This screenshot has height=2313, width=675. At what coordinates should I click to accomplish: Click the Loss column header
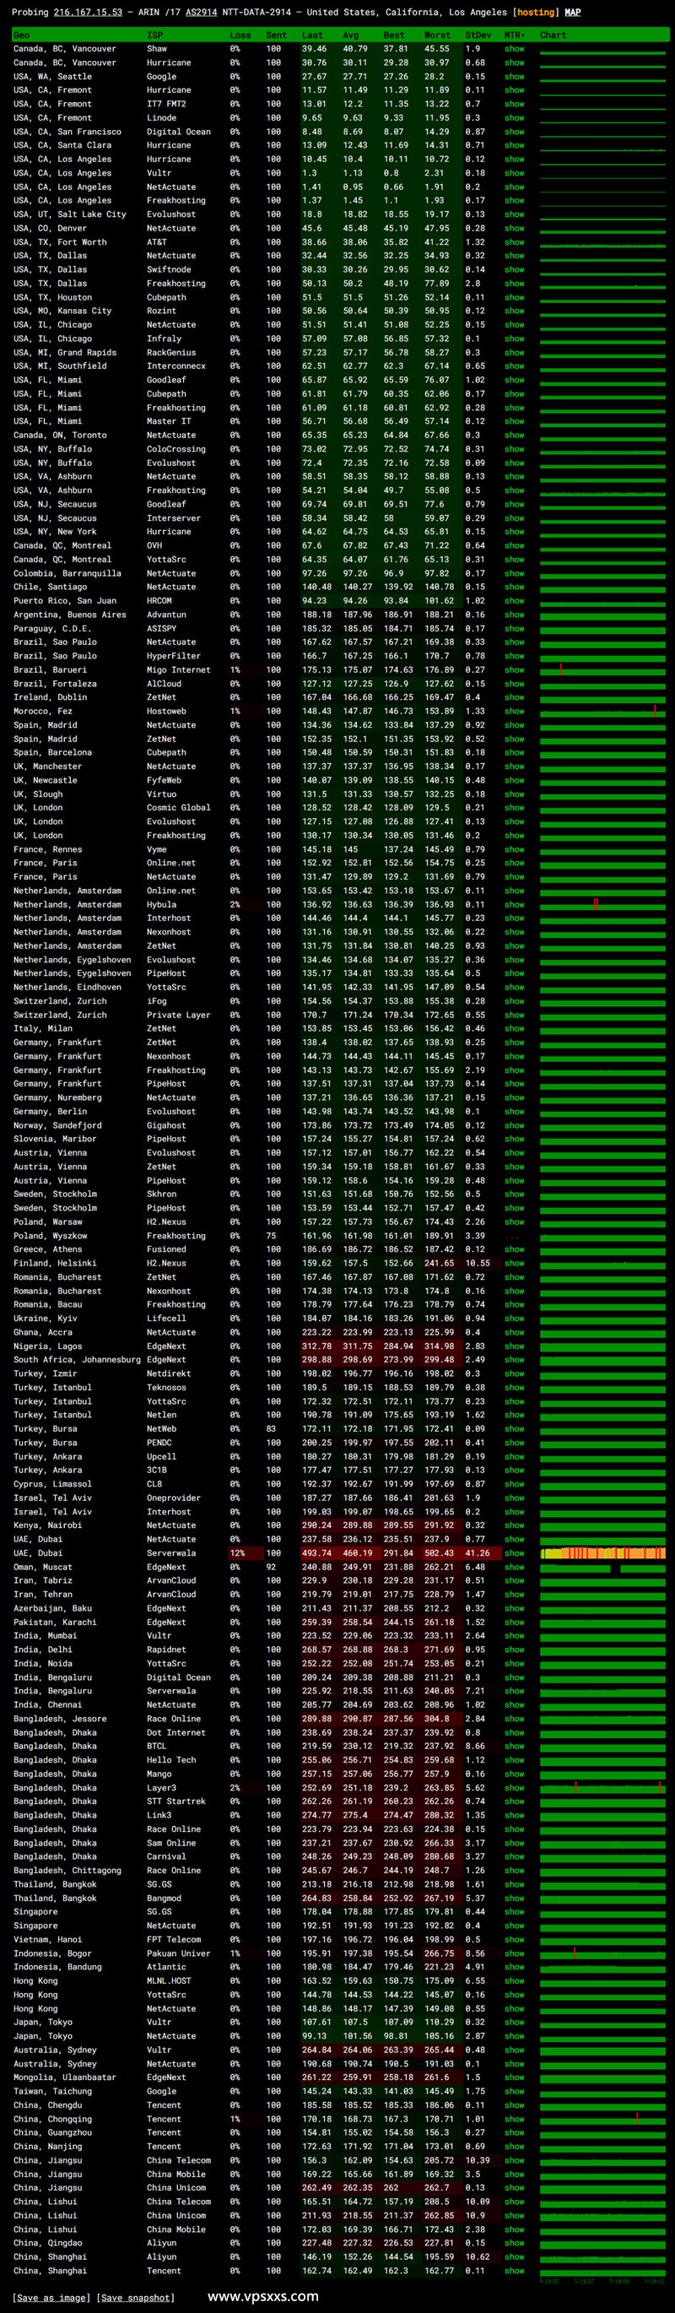pyautogui.click(x=240, y=35)
